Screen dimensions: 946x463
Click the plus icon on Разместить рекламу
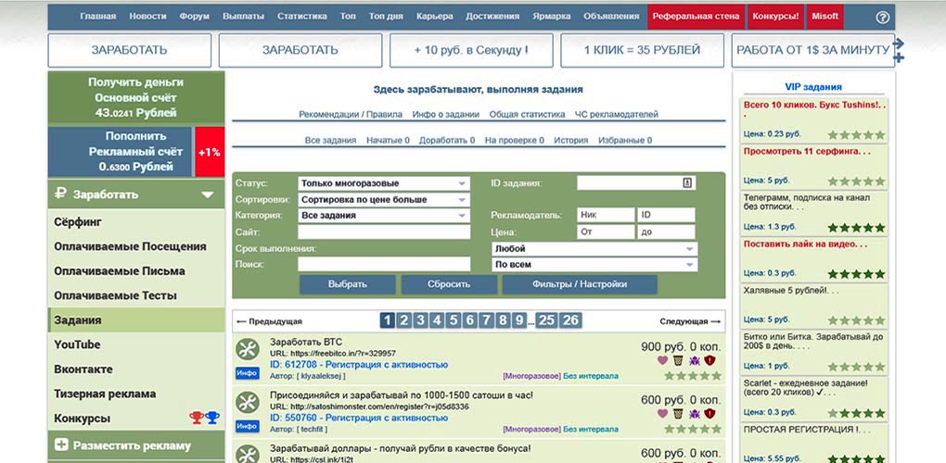[x=61, y=445]
